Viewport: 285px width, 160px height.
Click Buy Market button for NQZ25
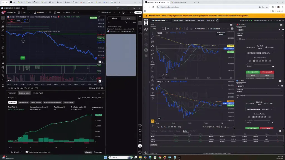point(253,72)
